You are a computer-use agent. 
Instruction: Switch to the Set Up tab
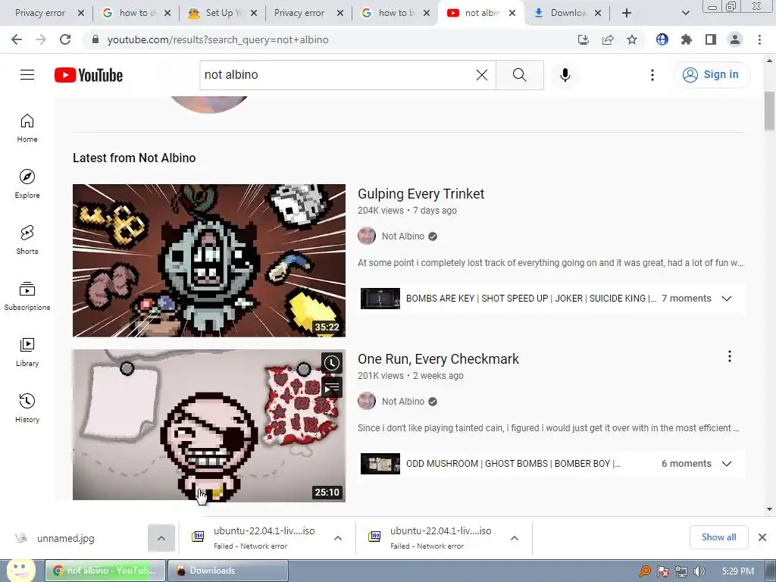tap(217, 13)
